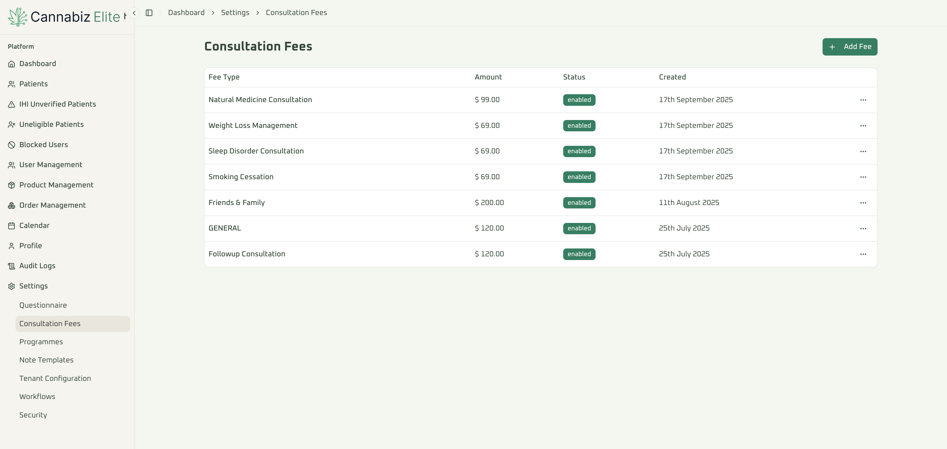Screen dimensions: 947x449
Task: Toggle enabled status on Weight Loss Management
Action: click(x=579, y=125)
